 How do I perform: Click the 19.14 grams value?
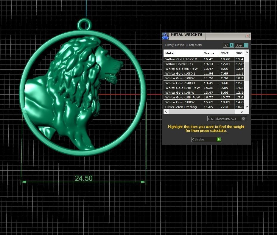(x=208, y=64)
